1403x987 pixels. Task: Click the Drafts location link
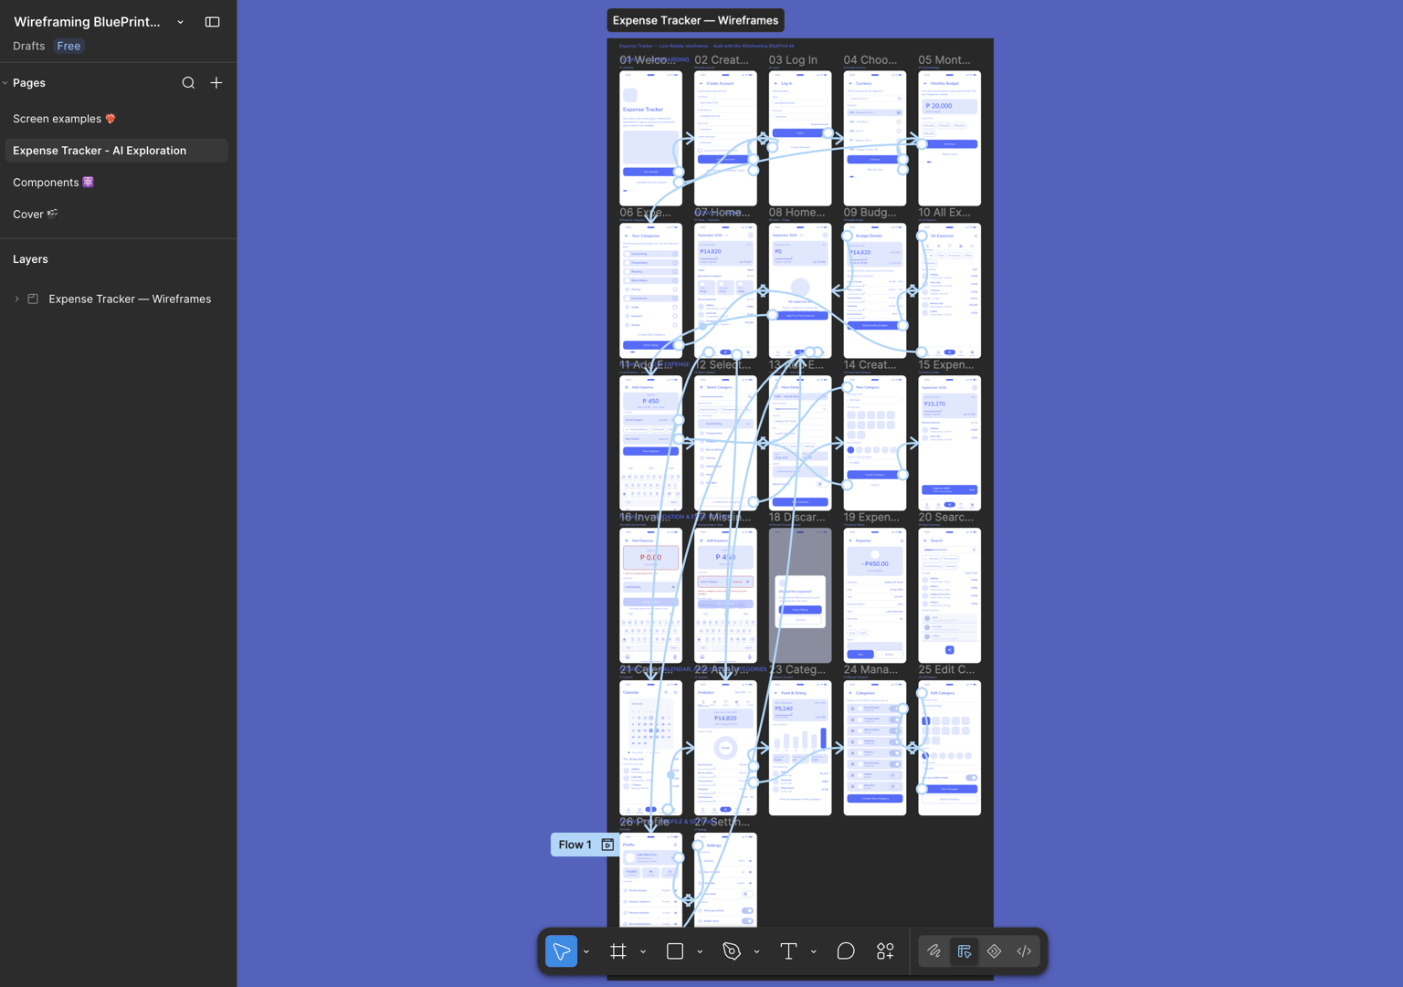pyautogui.click(x=29, y=46)
